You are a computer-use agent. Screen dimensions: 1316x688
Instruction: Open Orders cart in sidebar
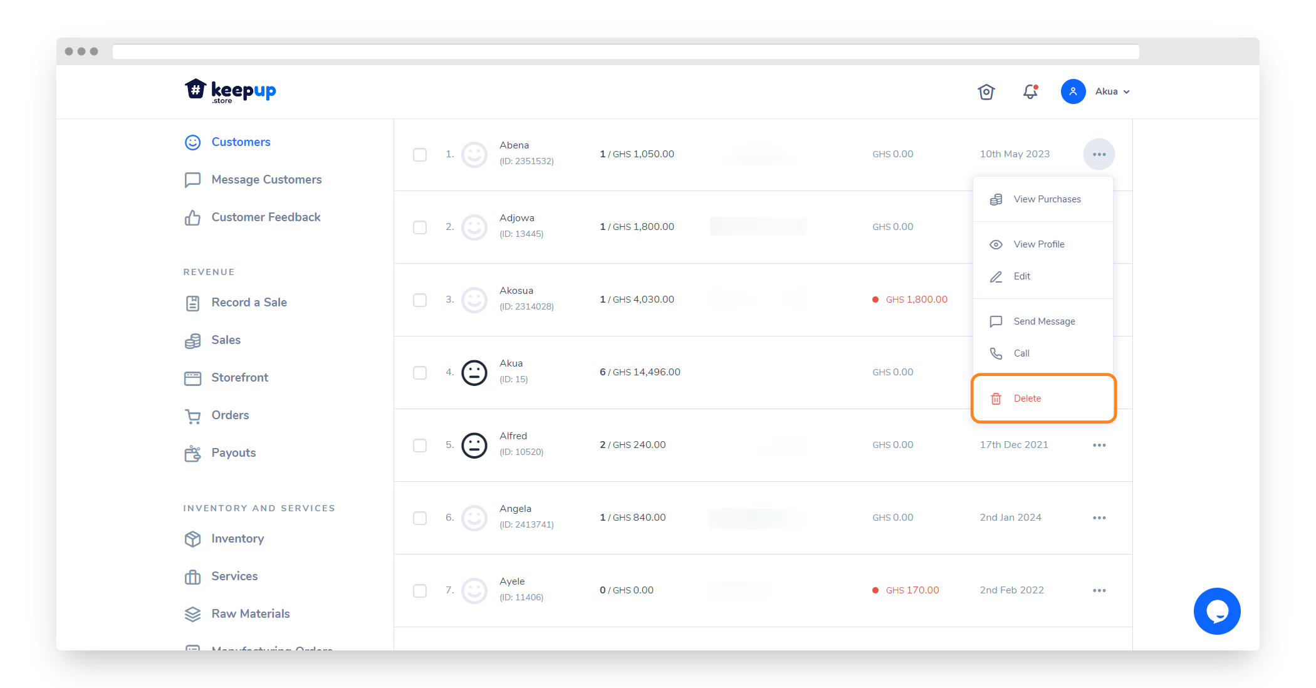pyautogui.click(x=229, y=415)
